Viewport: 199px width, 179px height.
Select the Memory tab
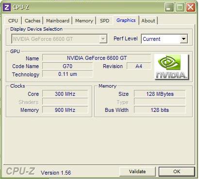pos(84,21)
